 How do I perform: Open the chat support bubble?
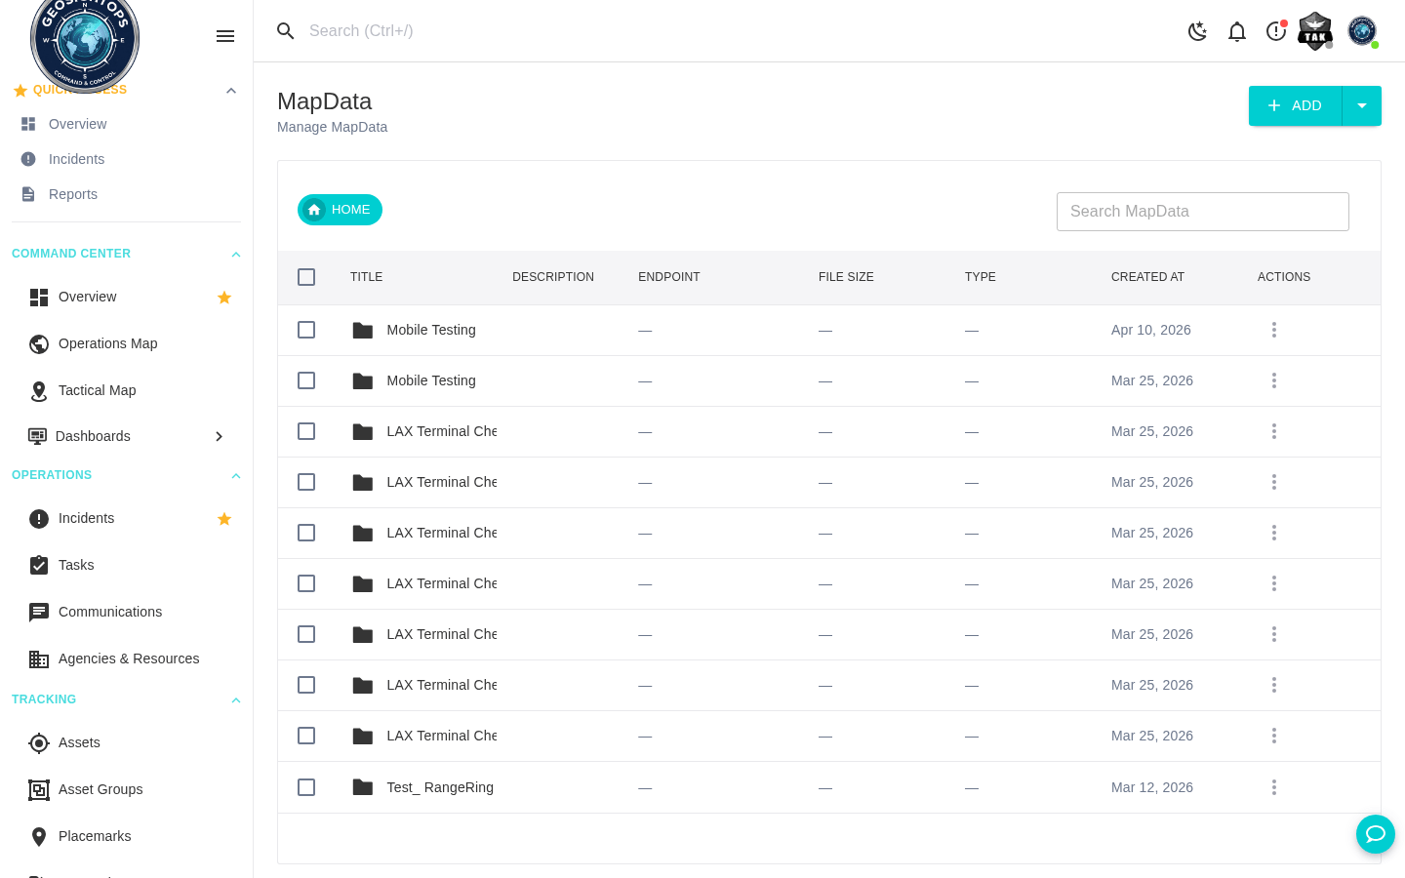[x=1376, y=834]
